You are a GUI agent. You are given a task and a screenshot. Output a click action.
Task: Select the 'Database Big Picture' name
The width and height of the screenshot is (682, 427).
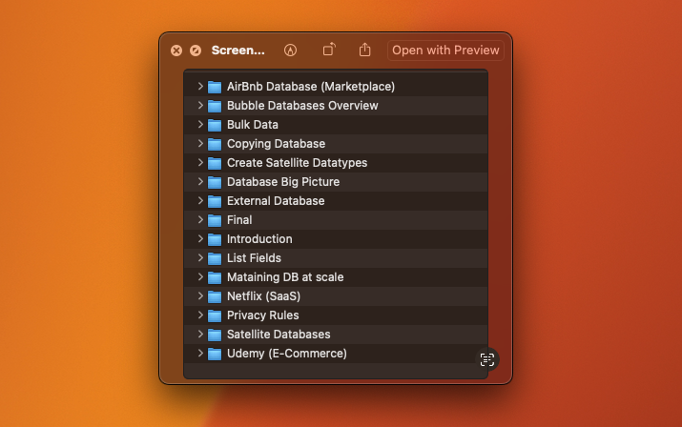click(x=283, y=182)
